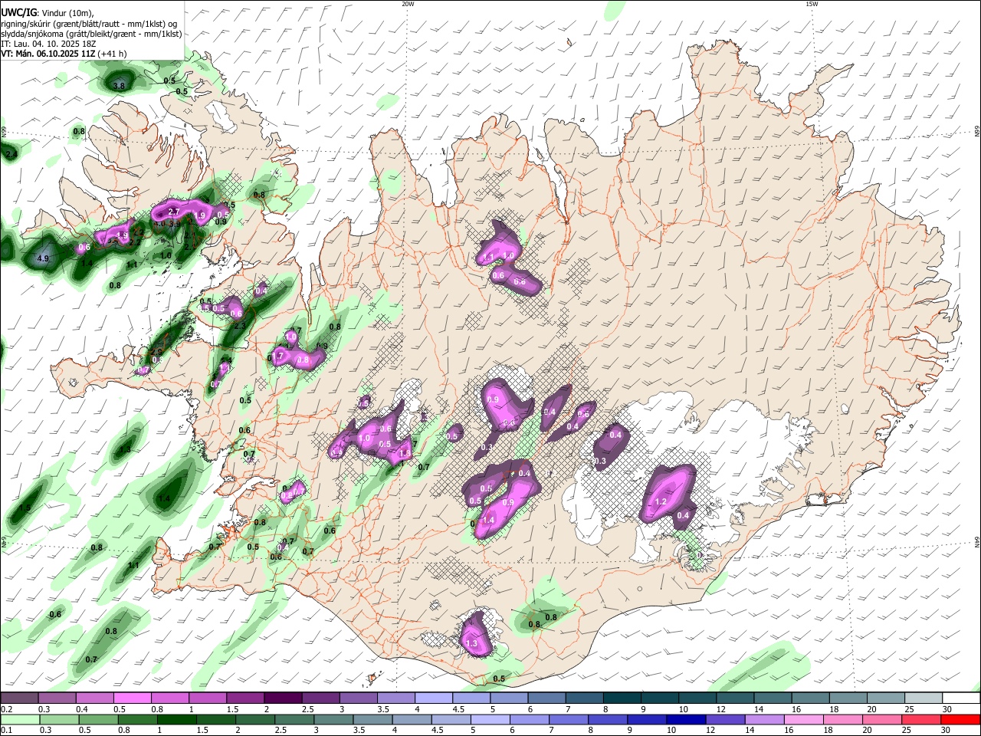981x736 pixels.
Task: Click the 'rigning/skúrir' legend description line
Action: 90,24
